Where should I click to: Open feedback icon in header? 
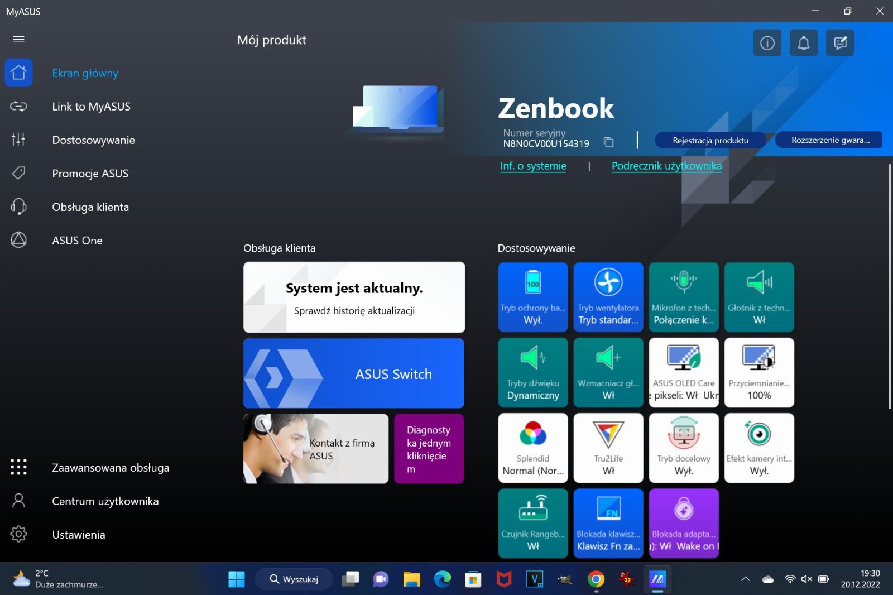(x=840, y=42)
